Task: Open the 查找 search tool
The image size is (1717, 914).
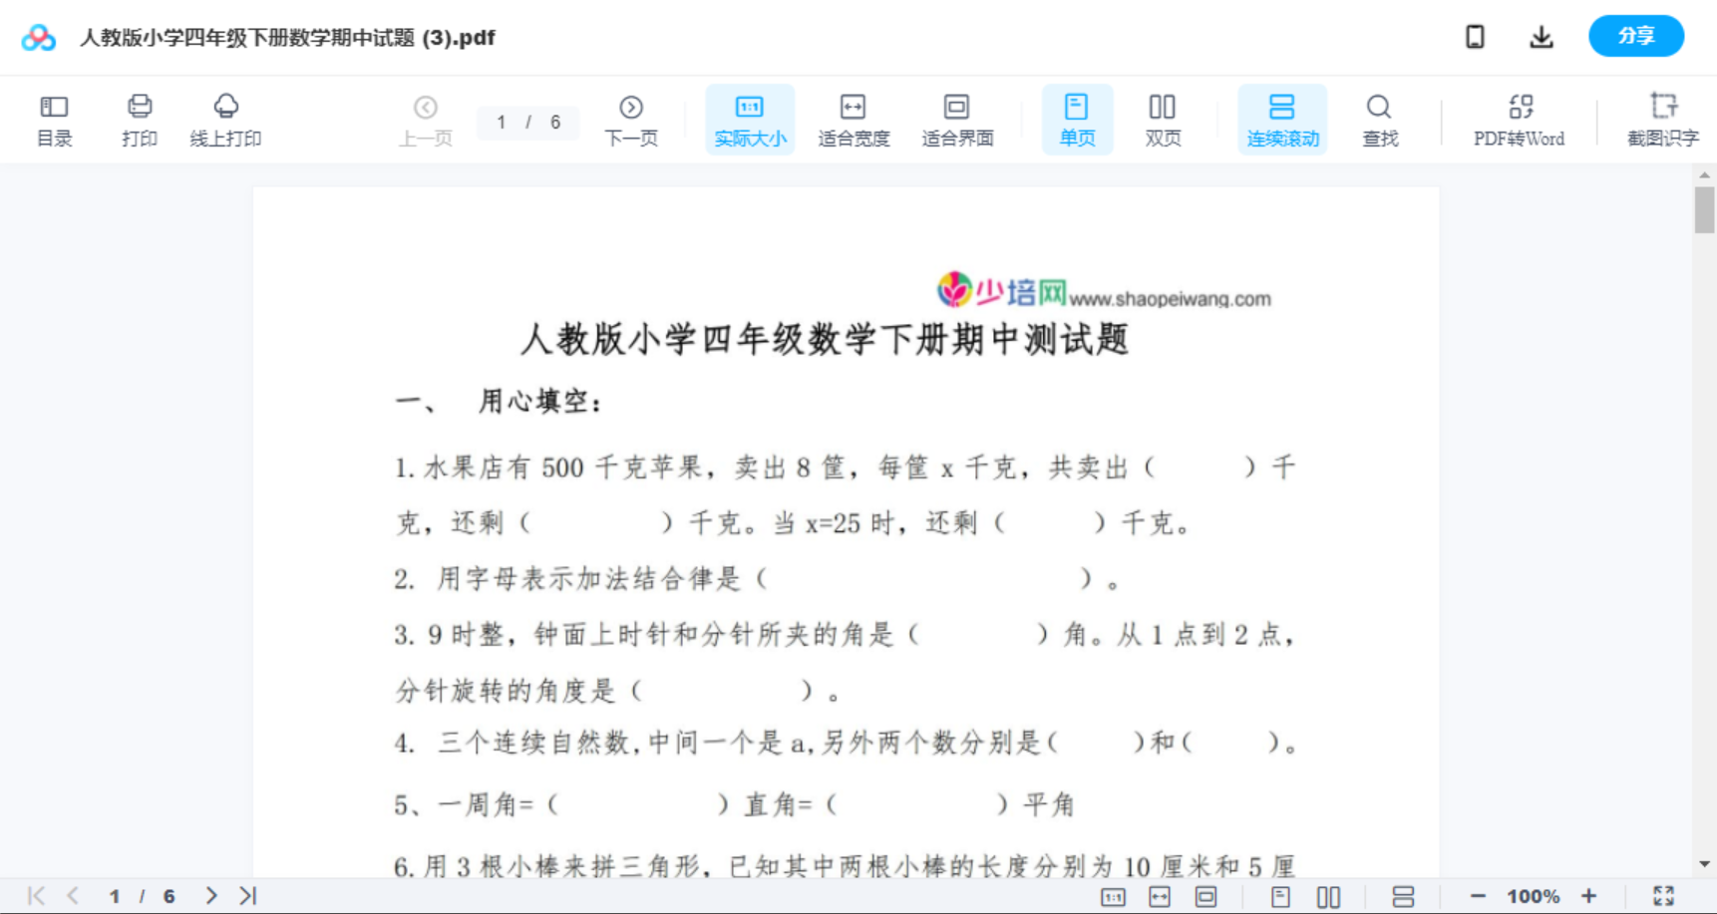Action: (1379, 119)
